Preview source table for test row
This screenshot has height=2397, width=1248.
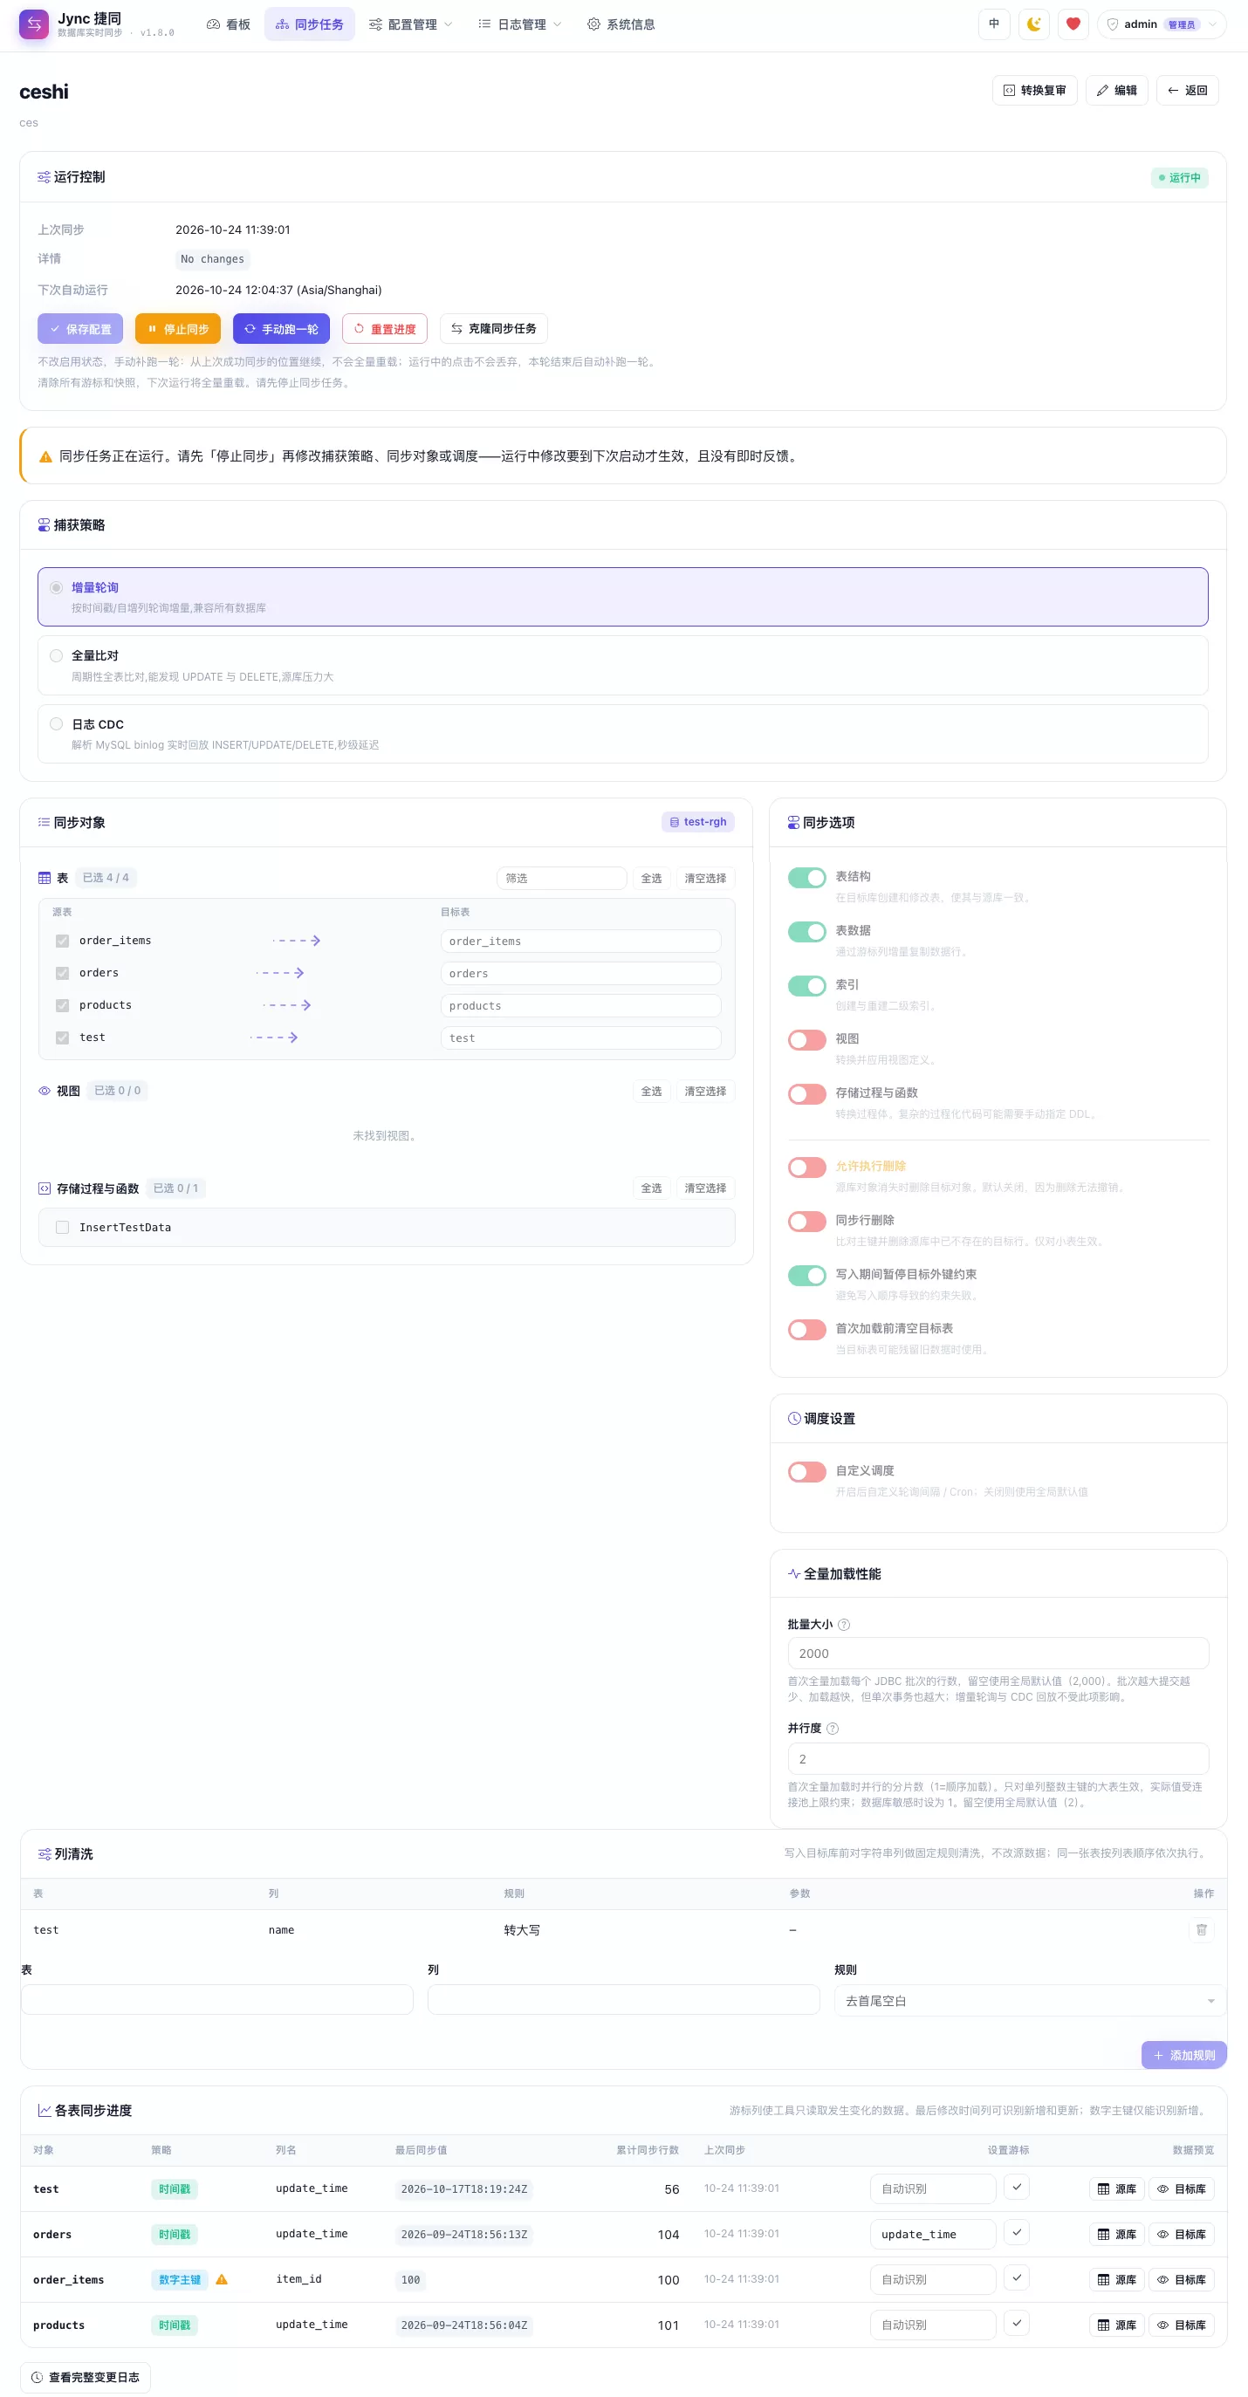pyautogui.click(x=1116, y=2188)
